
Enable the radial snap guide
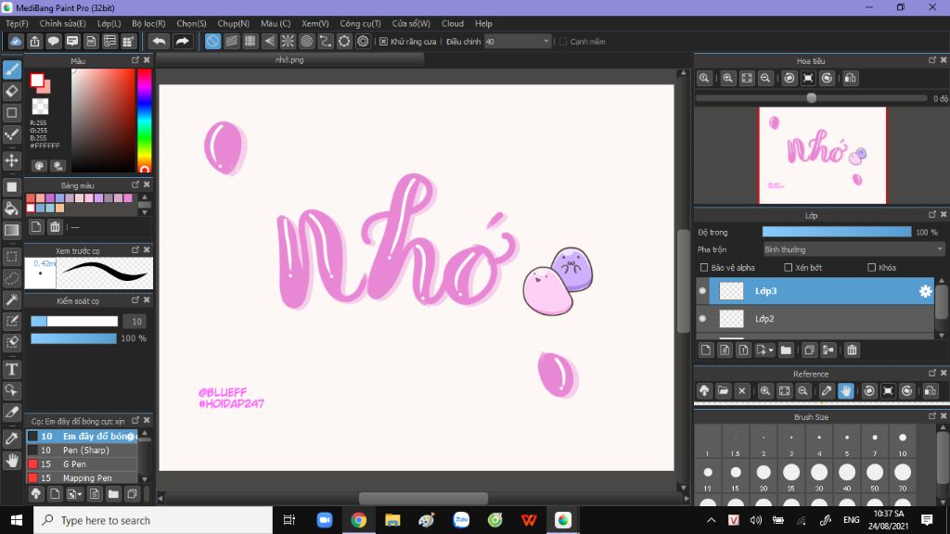point(288,41)
